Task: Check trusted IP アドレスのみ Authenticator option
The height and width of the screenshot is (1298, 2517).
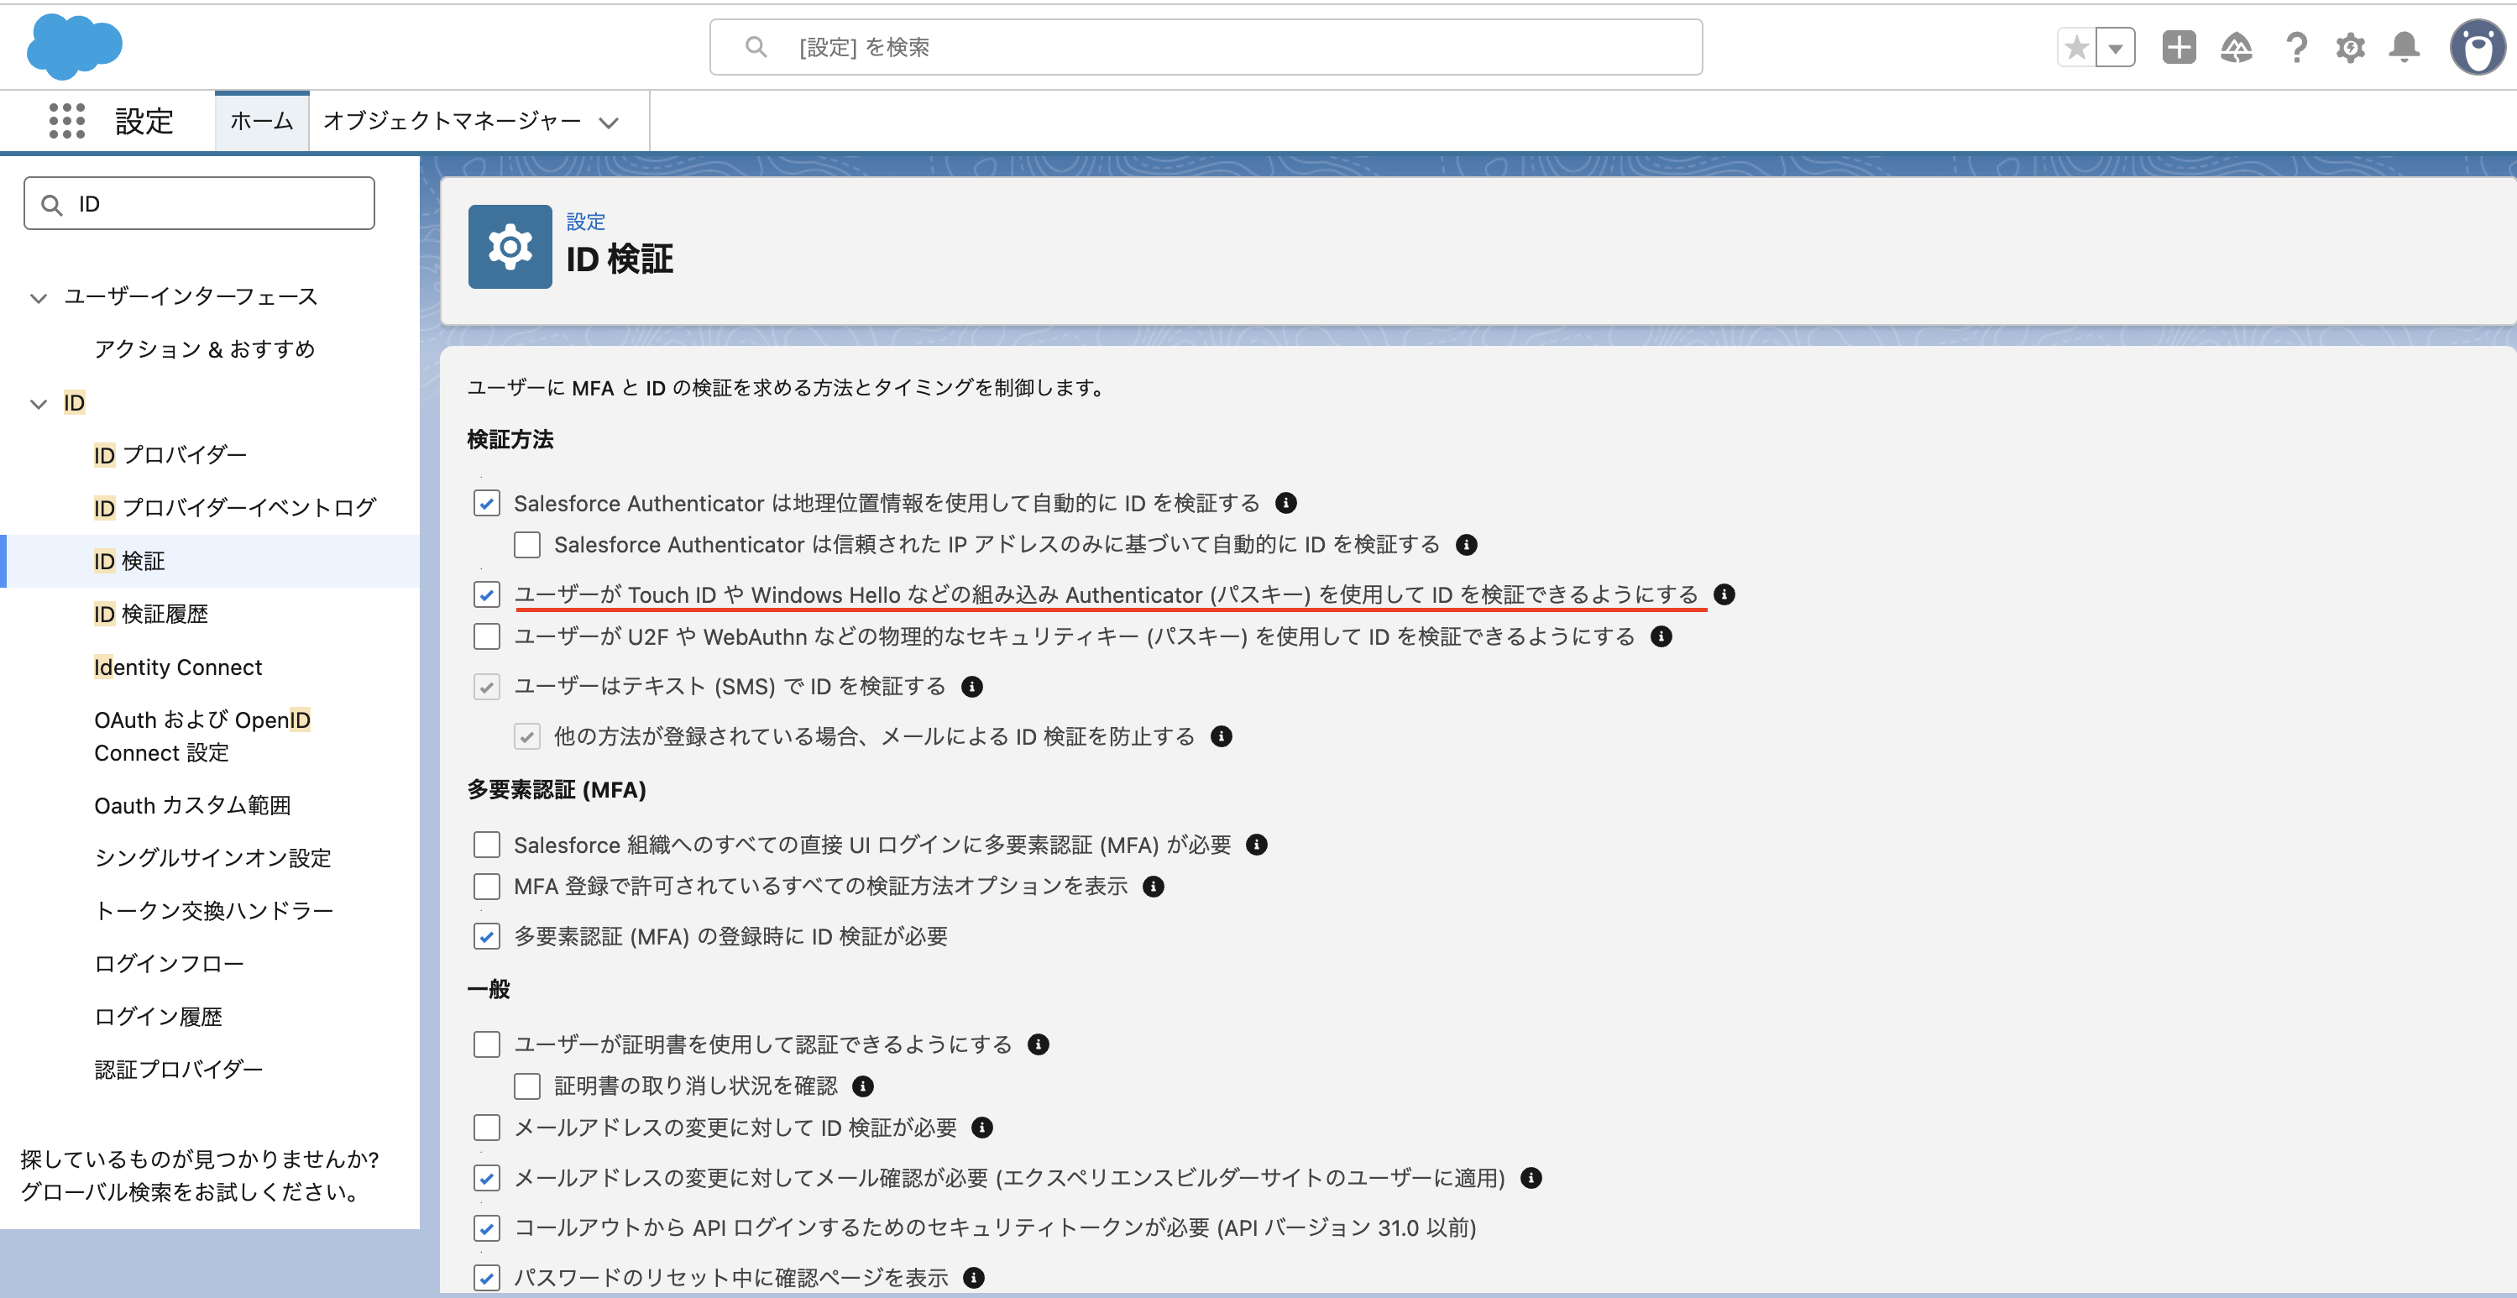Action: 526,544
